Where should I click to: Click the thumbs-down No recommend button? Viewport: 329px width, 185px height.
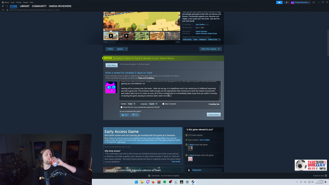[135, 115]
